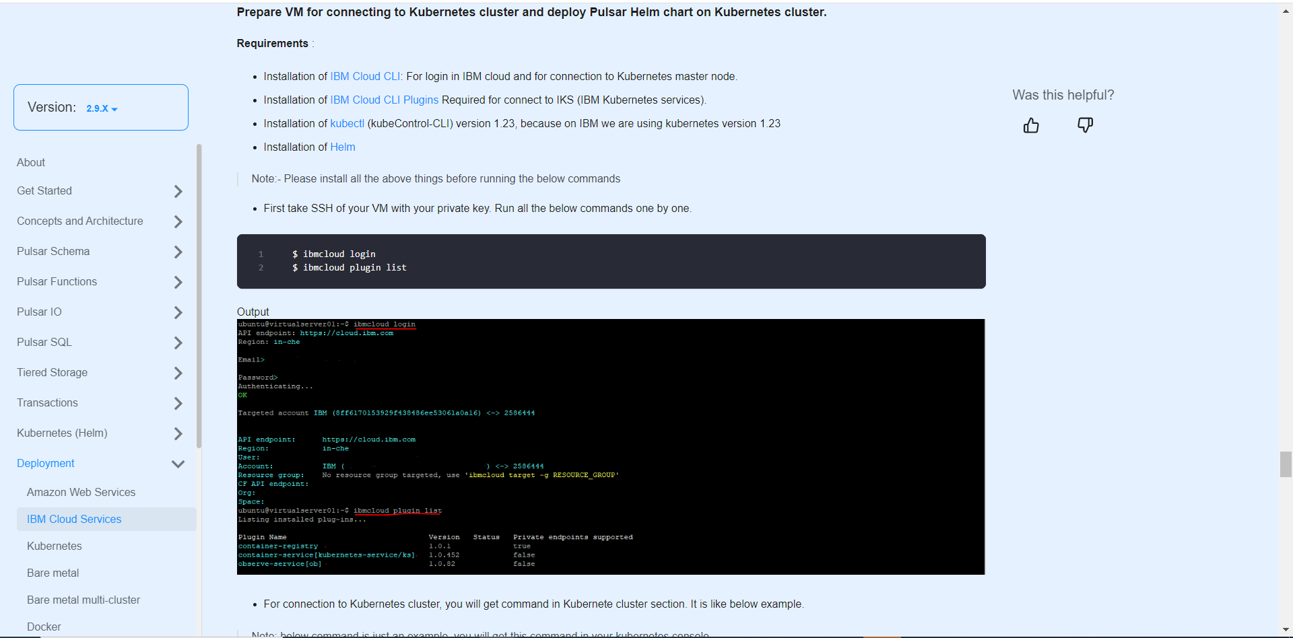Expand the Transactions chevron
This screenshot has width=1293, height=638.
pyautogui.click(x=178, y=403)
